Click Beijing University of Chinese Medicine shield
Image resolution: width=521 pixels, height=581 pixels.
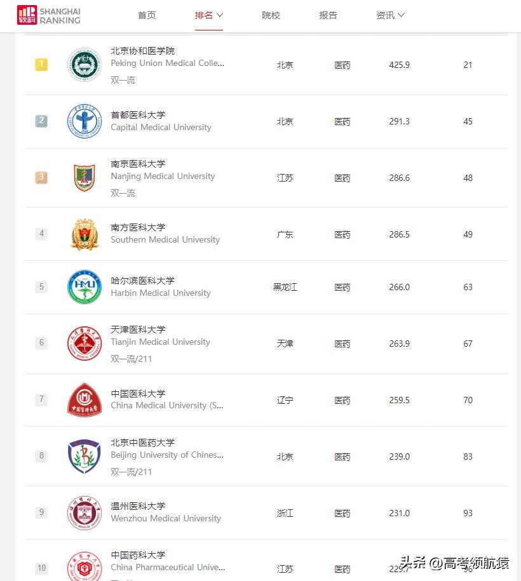pyautogui.click(x=85, y=456)
